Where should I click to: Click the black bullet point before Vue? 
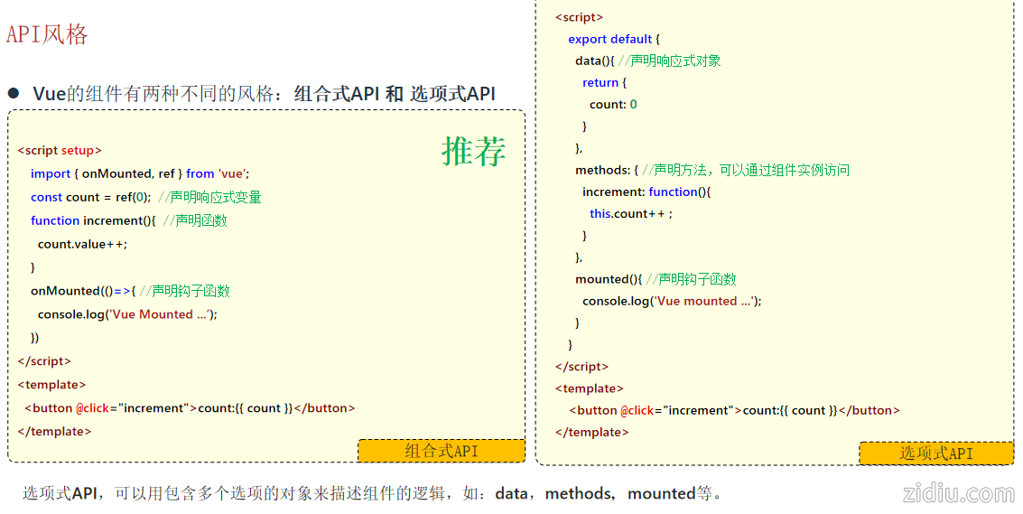click(14, 93)
